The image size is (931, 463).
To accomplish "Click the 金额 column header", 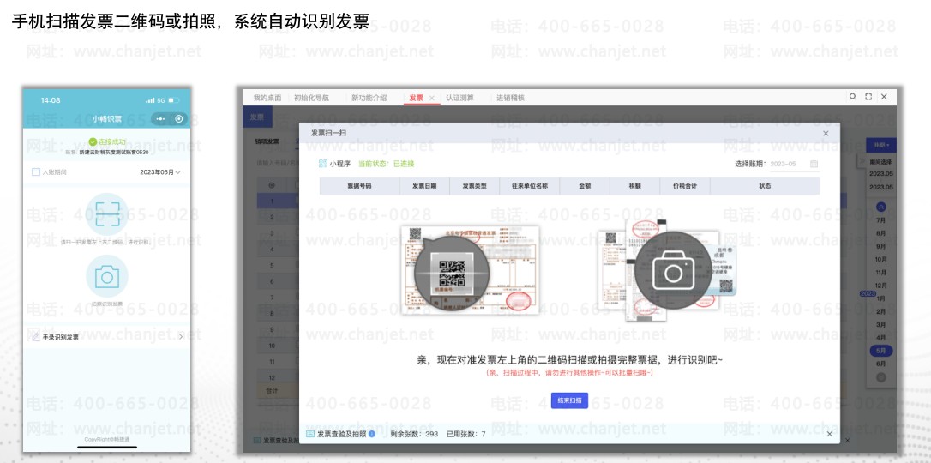I will pyautogui.click(x=585, y=186).
